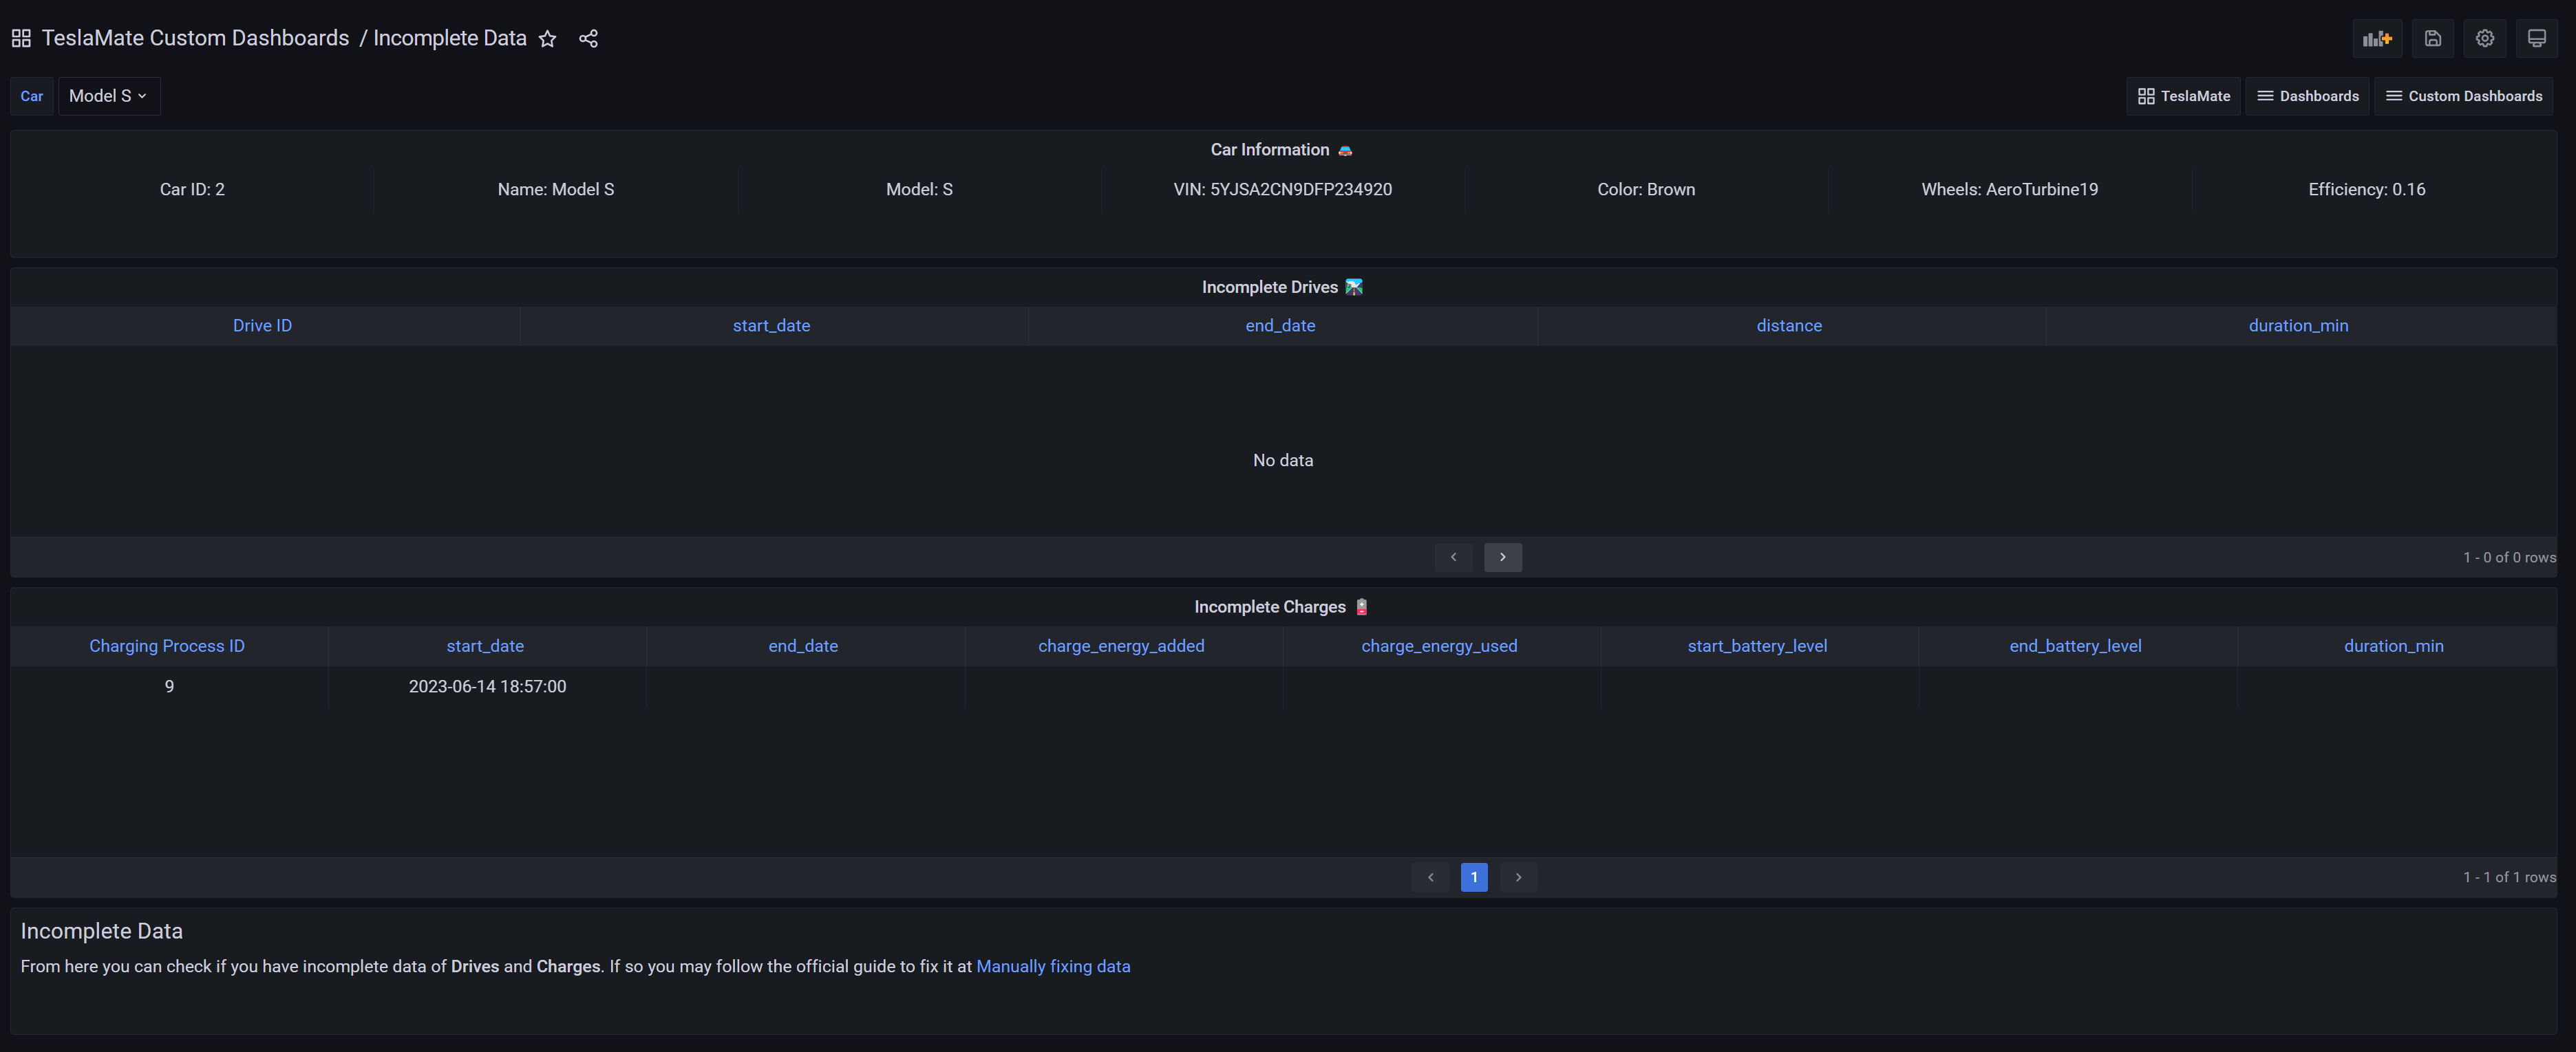This screenshot has width=2576, height=1052.
Task: Sort by Charging Process ID column
Action: click(x=167, y=646)
